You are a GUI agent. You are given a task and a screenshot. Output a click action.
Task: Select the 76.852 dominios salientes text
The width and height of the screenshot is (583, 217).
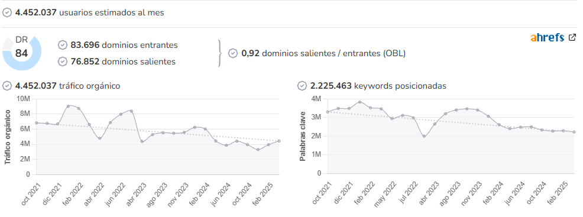[x=123, y=61]
